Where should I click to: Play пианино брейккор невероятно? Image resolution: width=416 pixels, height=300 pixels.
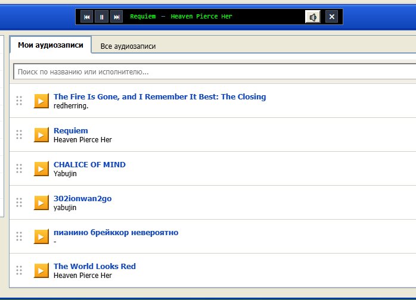tap(41, 236)
